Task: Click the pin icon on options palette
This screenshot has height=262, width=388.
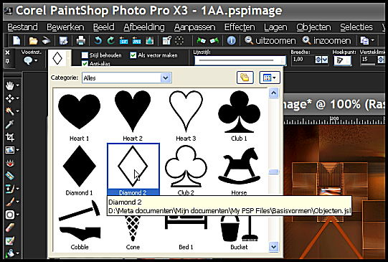Action: [7, 61]
